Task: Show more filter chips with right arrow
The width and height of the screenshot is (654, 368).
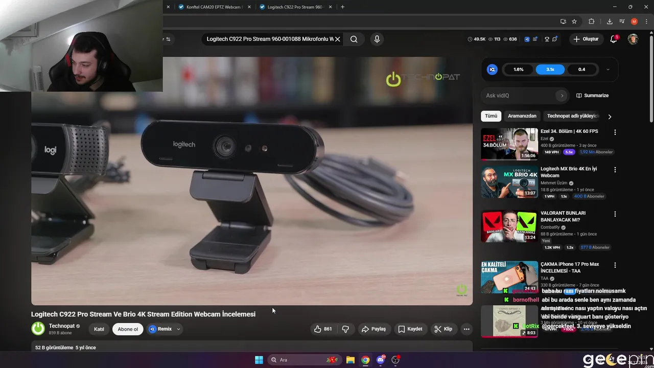Action: [610, 117]
